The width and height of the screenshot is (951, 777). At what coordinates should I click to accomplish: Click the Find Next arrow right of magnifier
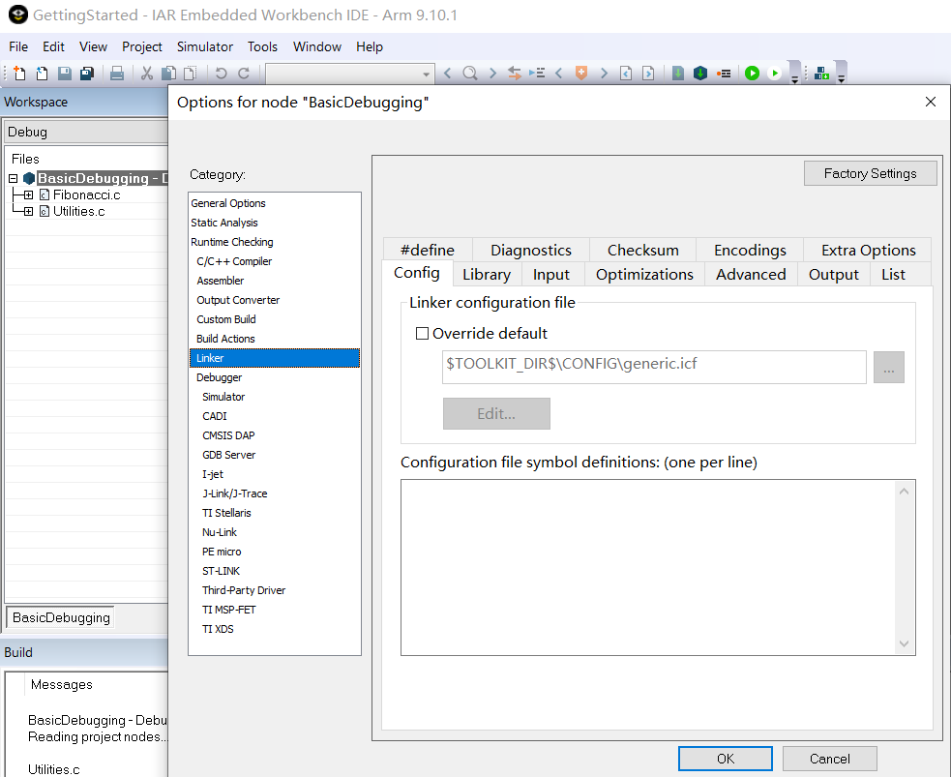coord(492,74)
